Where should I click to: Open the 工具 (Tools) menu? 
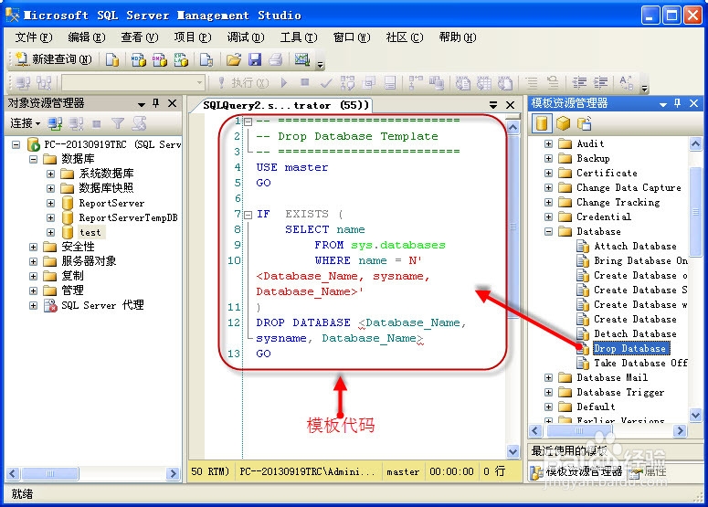299,37
